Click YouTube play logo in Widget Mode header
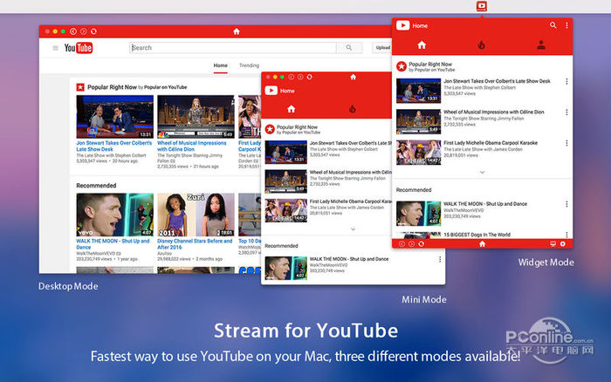Viewport: 611px width, 382px height. coord(403,25)
